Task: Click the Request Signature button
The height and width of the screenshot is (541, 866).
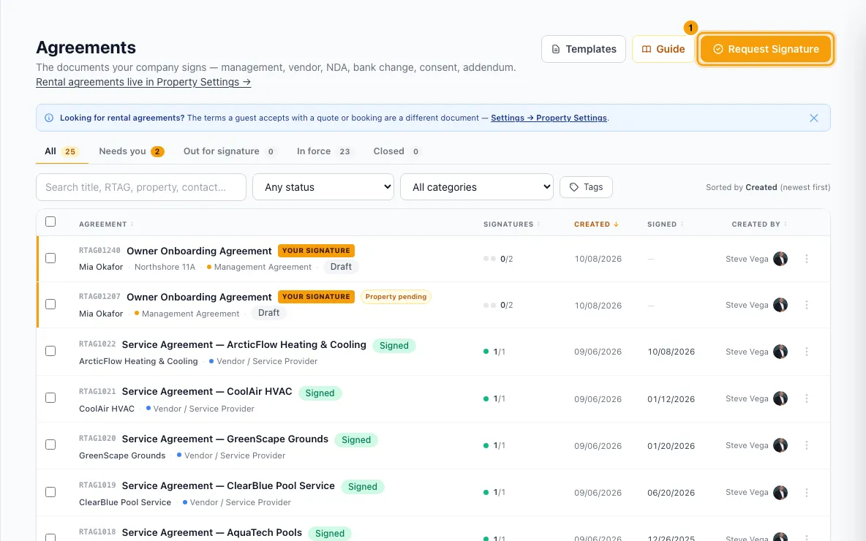Action: [766, 49]
